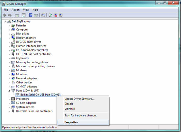Click the Action Pane toolbar icon

point(36,15)
